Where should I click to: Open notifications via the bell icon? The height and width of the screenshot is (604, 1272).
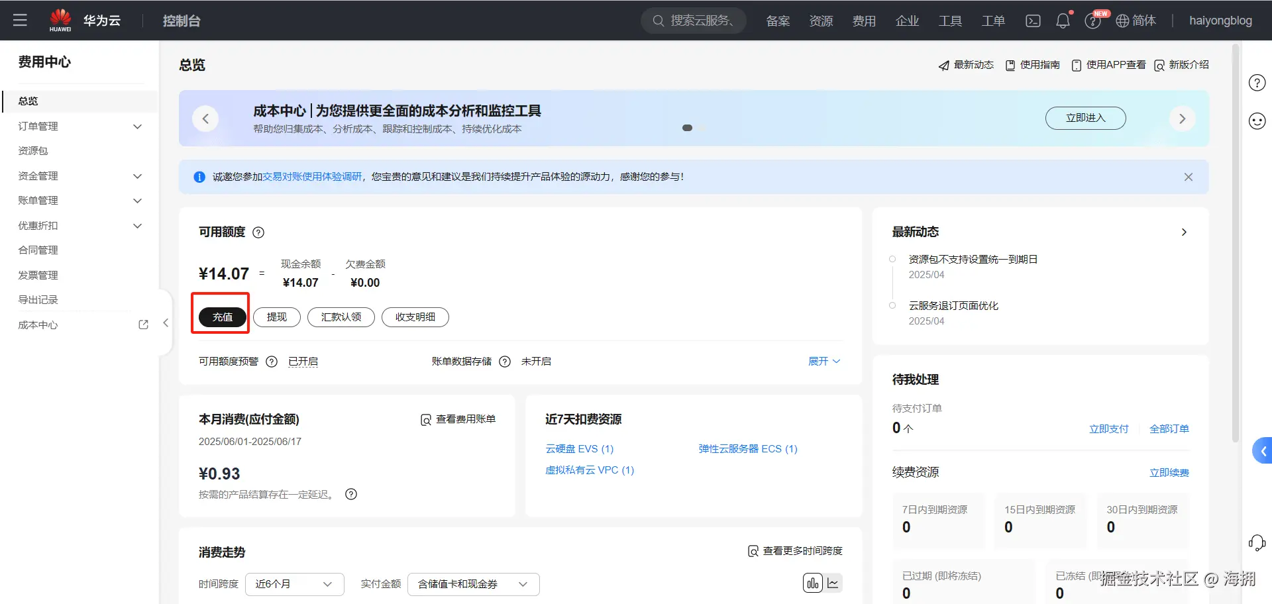click(x=1062, y=21)
